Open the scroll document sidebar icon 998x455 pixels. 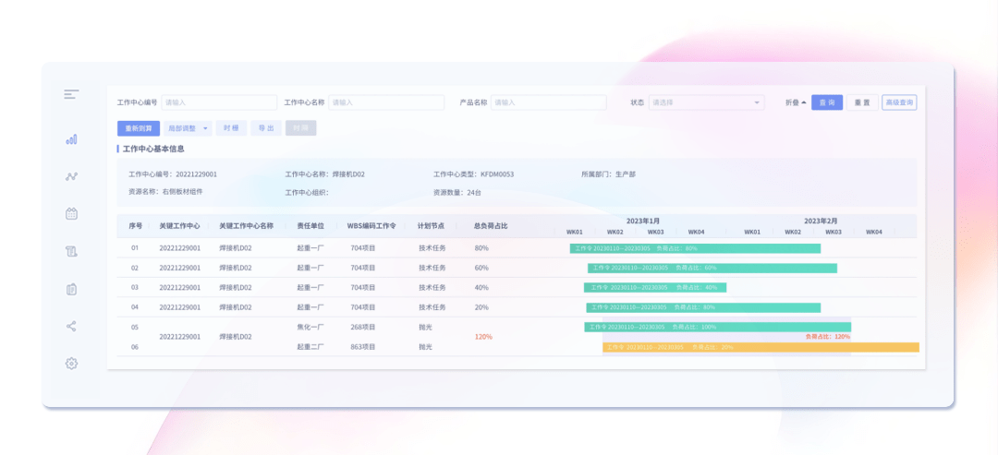point(71,252)
